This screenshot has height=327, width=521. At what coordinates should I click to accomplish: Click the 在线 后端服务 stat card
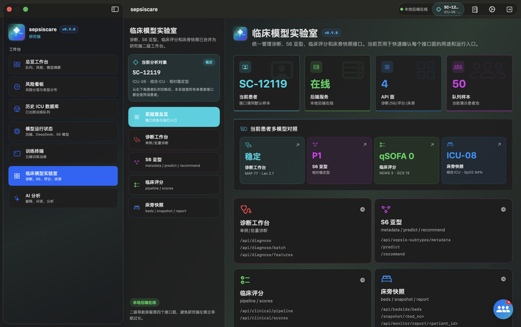pos(337,83)
